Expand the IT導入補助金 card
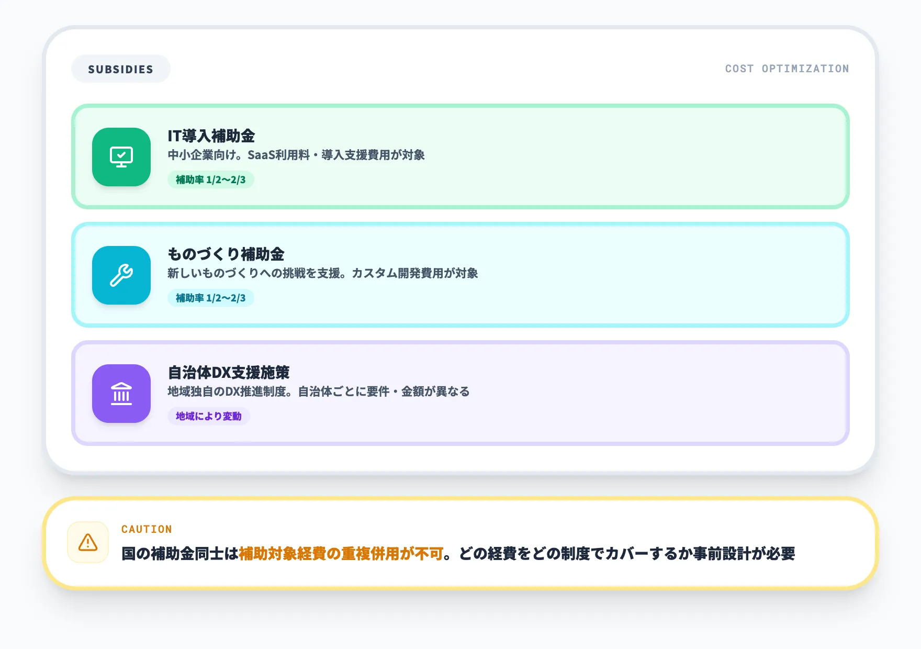921x649 pixels. click(460, 156)
